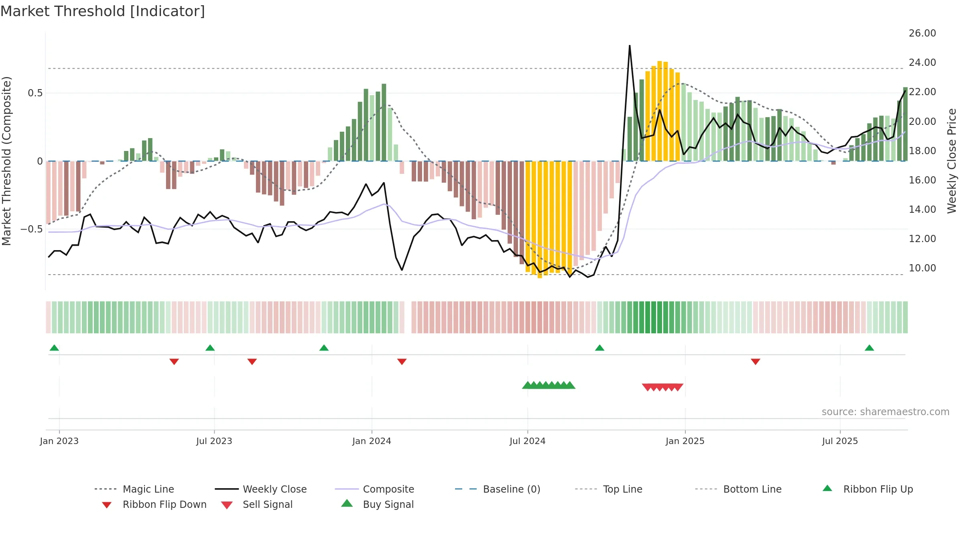Click the red Sell Signal legend triangle
This screenshot has height=542, width=963.
(x=227, y=505)
